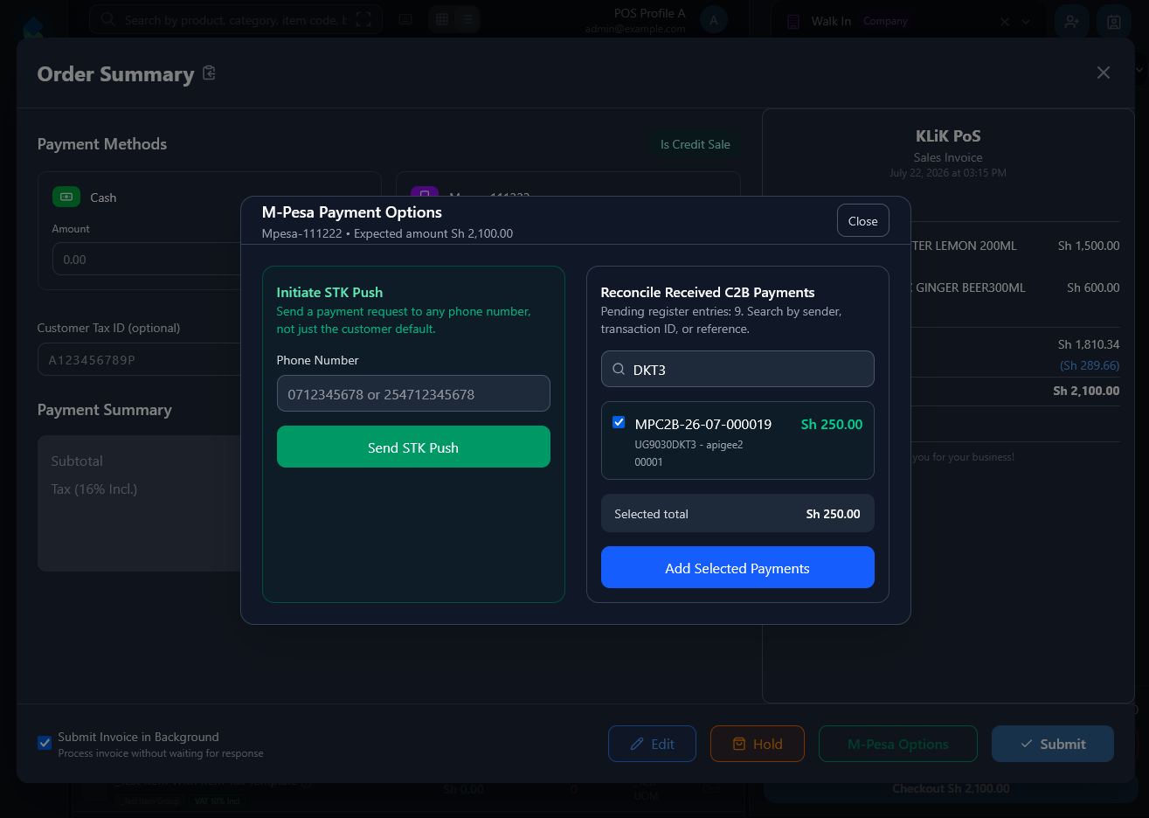Click the Company tag beside Walk In
Screen dimensions: 1149x818
pos(885,21)
